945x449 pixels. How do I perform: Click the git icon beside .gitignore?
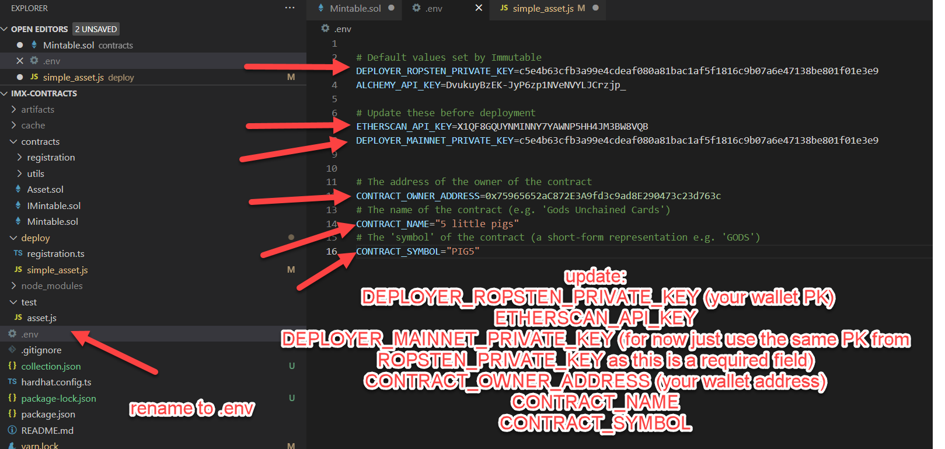12,350
